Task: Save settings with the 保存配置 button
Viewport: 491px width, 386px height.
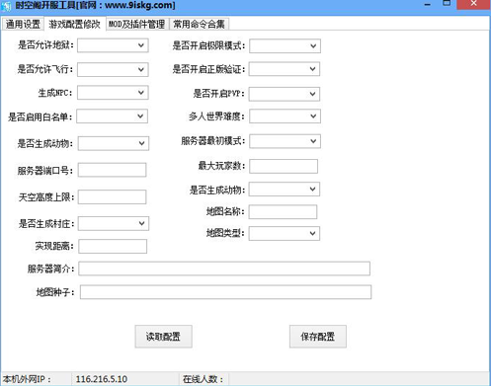Action: click(318, 337)
